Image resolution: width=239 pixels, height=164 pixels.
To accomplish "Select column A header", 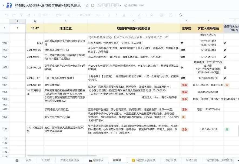I will coord(18,21).
